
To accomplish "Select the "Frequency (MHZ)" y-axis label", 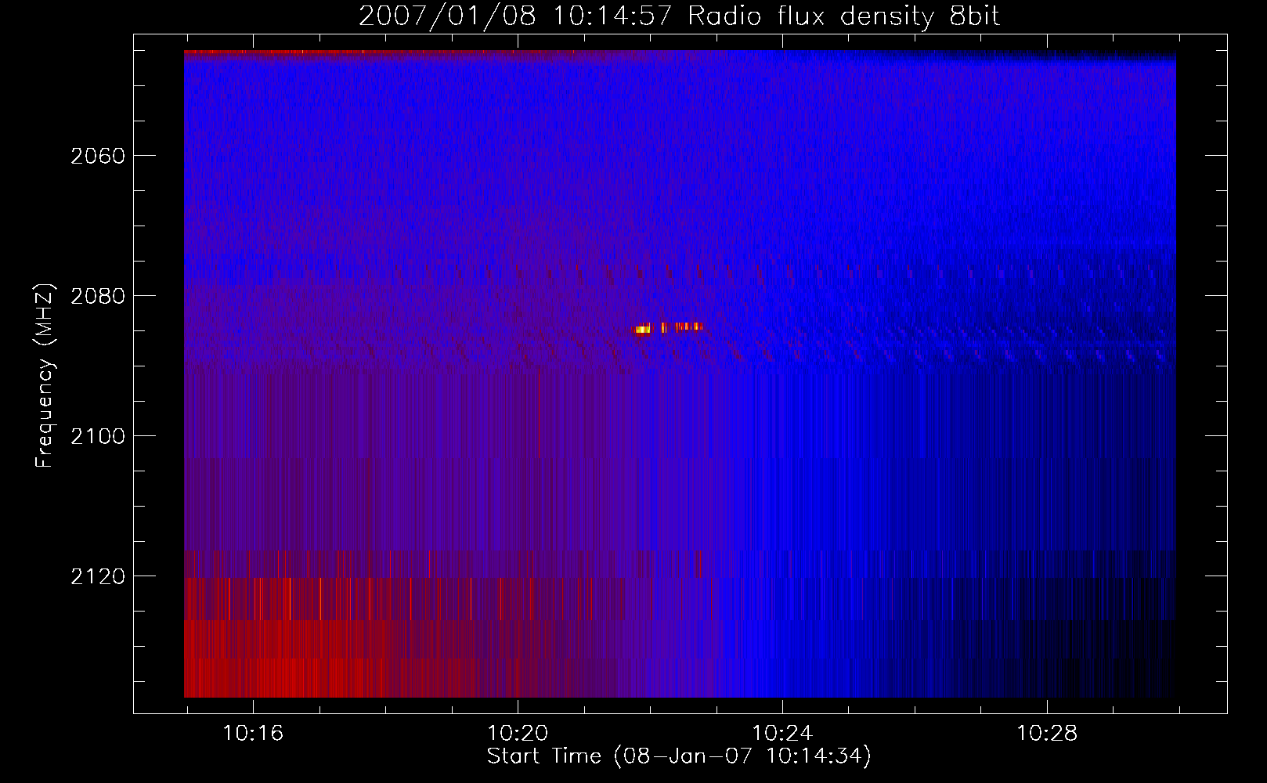I will point(45,376).
